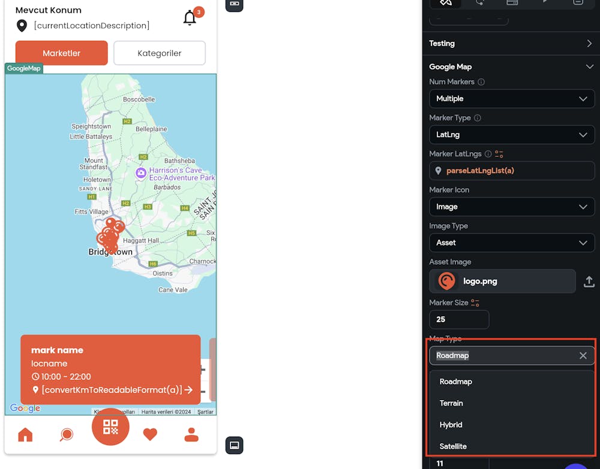Screen dimensions: 600x469
Task: Click the info icon next to Marker Type
Action: [478, 117]
